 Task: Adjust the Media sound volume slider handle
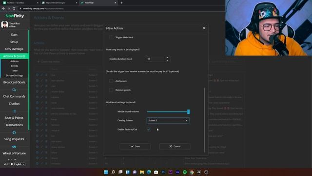pyautogui.click(x=189, y=112)
